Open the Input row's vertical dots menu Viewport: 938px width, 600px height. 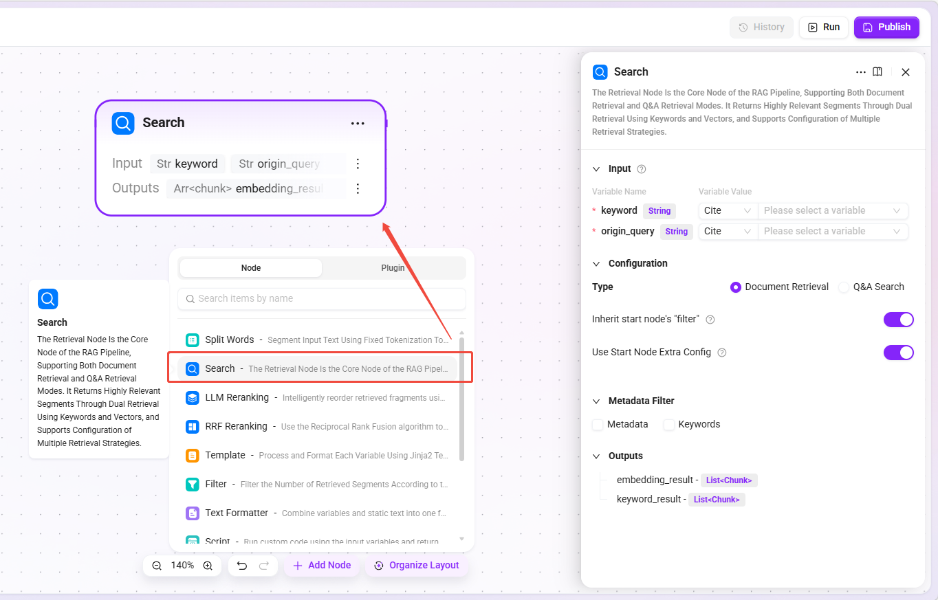358,164
